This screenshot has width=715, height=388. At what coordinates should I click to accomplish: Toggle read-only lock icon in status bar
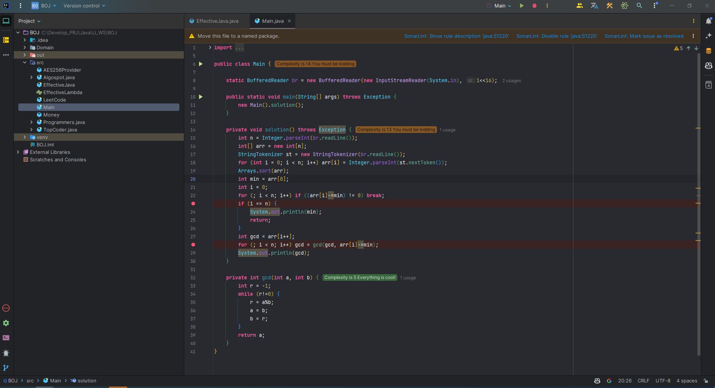pos(706,381)
